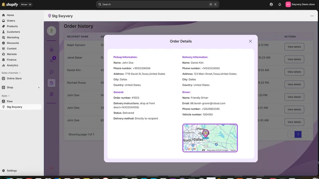Open the Sidekick assistant icon in top bar

click(x=271, y=4)
